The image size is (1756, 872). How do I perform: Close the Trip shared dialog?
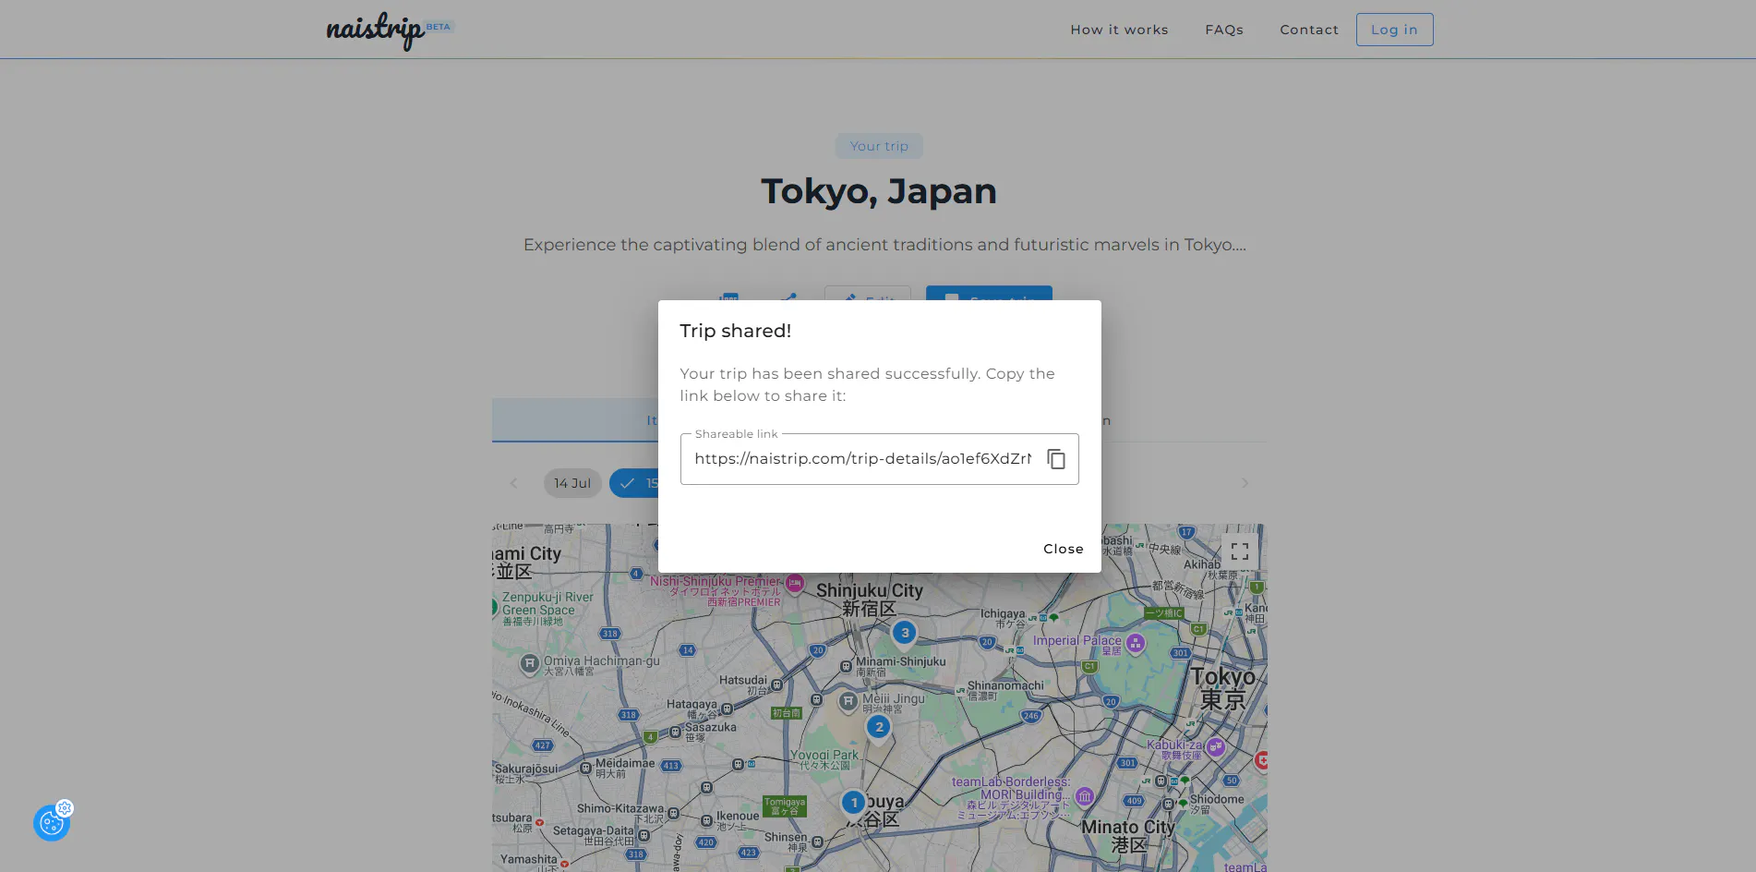pyautogui.click(x=1064, y=549)
